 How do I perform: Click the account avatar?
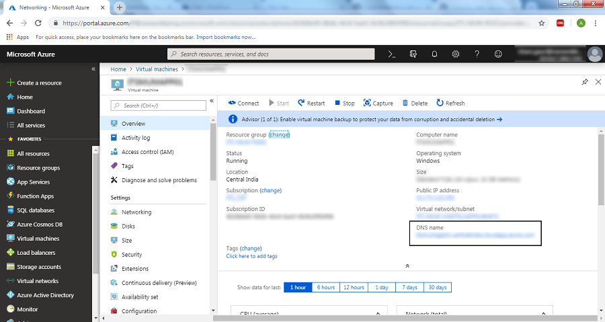coord(595,54)
